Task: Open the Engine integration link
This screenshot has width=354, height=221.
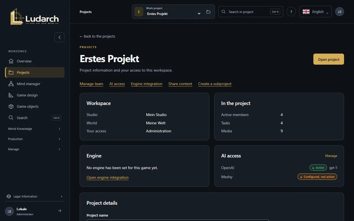Action: [147, 84]
